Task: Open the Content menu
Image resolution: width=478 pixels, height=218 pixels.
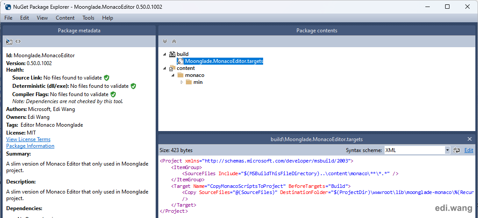Action: 65,18
